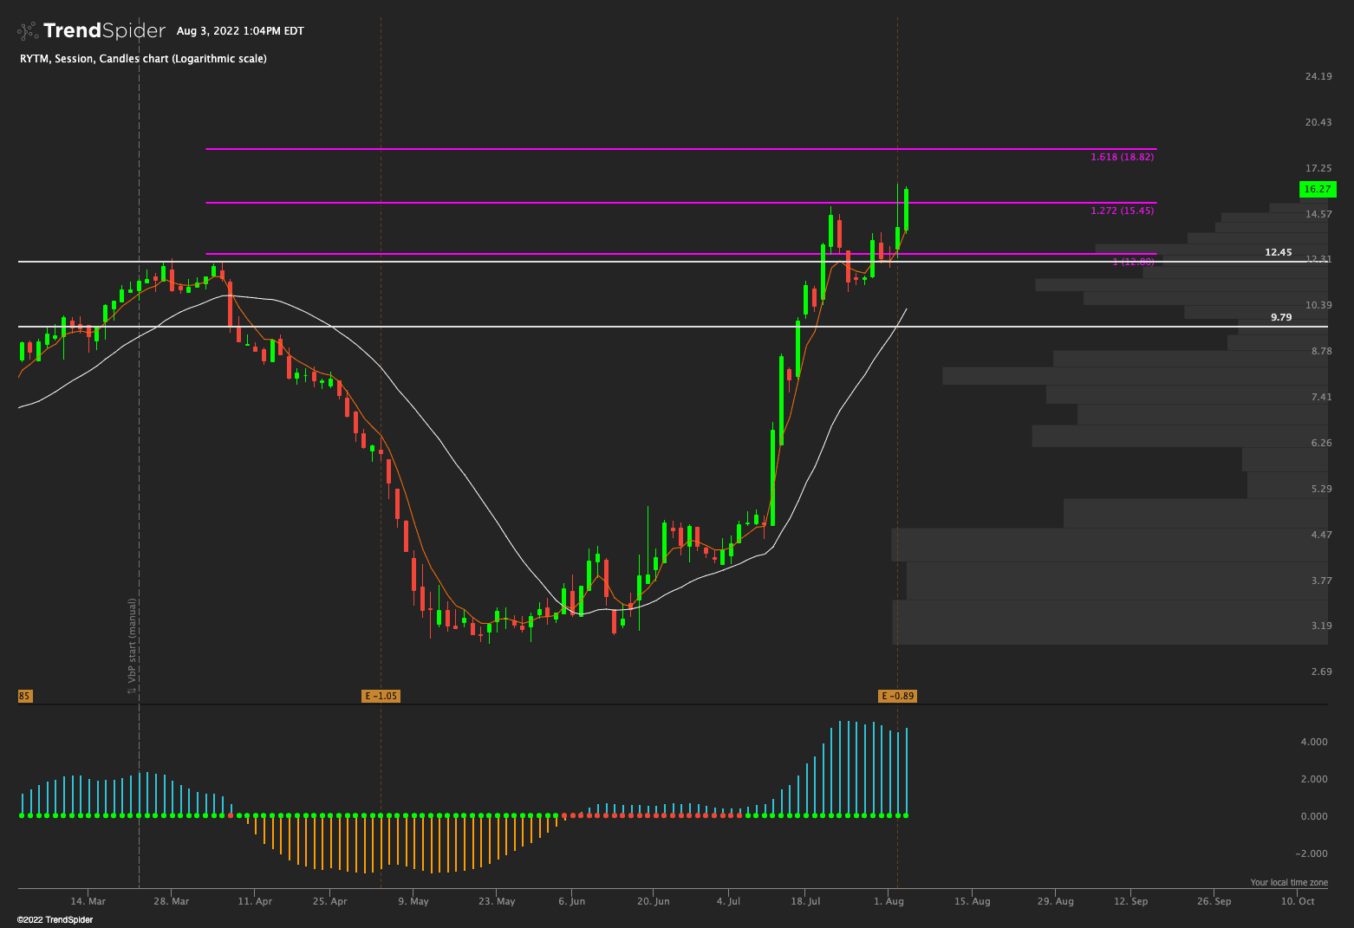1354x928 pixels.
Task: Select the 1.618 (18.82) Fibonacci level label
Action: pyautogui.click(x=1122, y=157)
